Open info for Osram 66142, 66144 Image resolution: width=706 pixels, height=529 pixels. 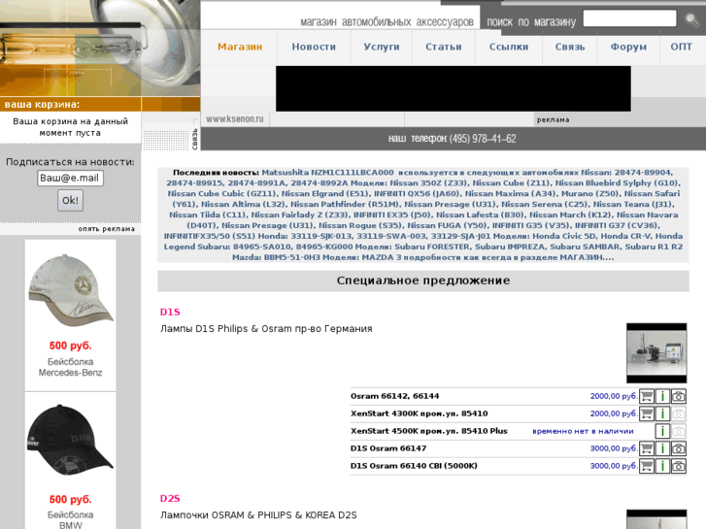coord(662,396)
